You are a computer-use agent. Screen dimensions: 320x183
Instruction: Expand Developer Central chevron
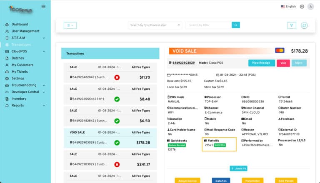coord(44,92)
